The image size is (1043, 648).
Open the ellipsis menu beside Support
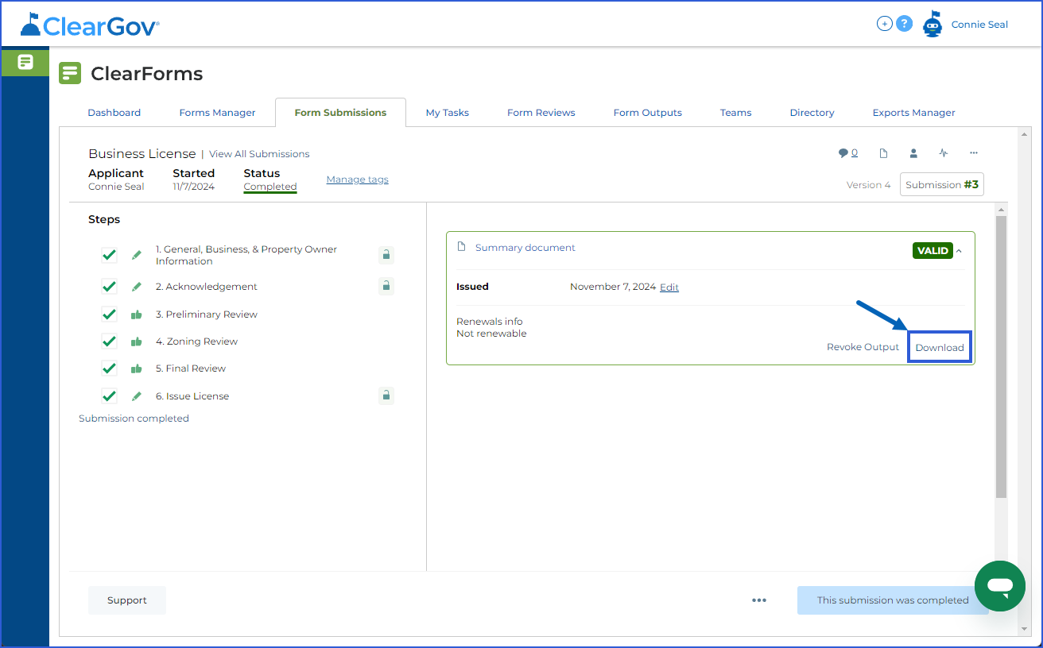pyautogui.click(x=759, y=600)
